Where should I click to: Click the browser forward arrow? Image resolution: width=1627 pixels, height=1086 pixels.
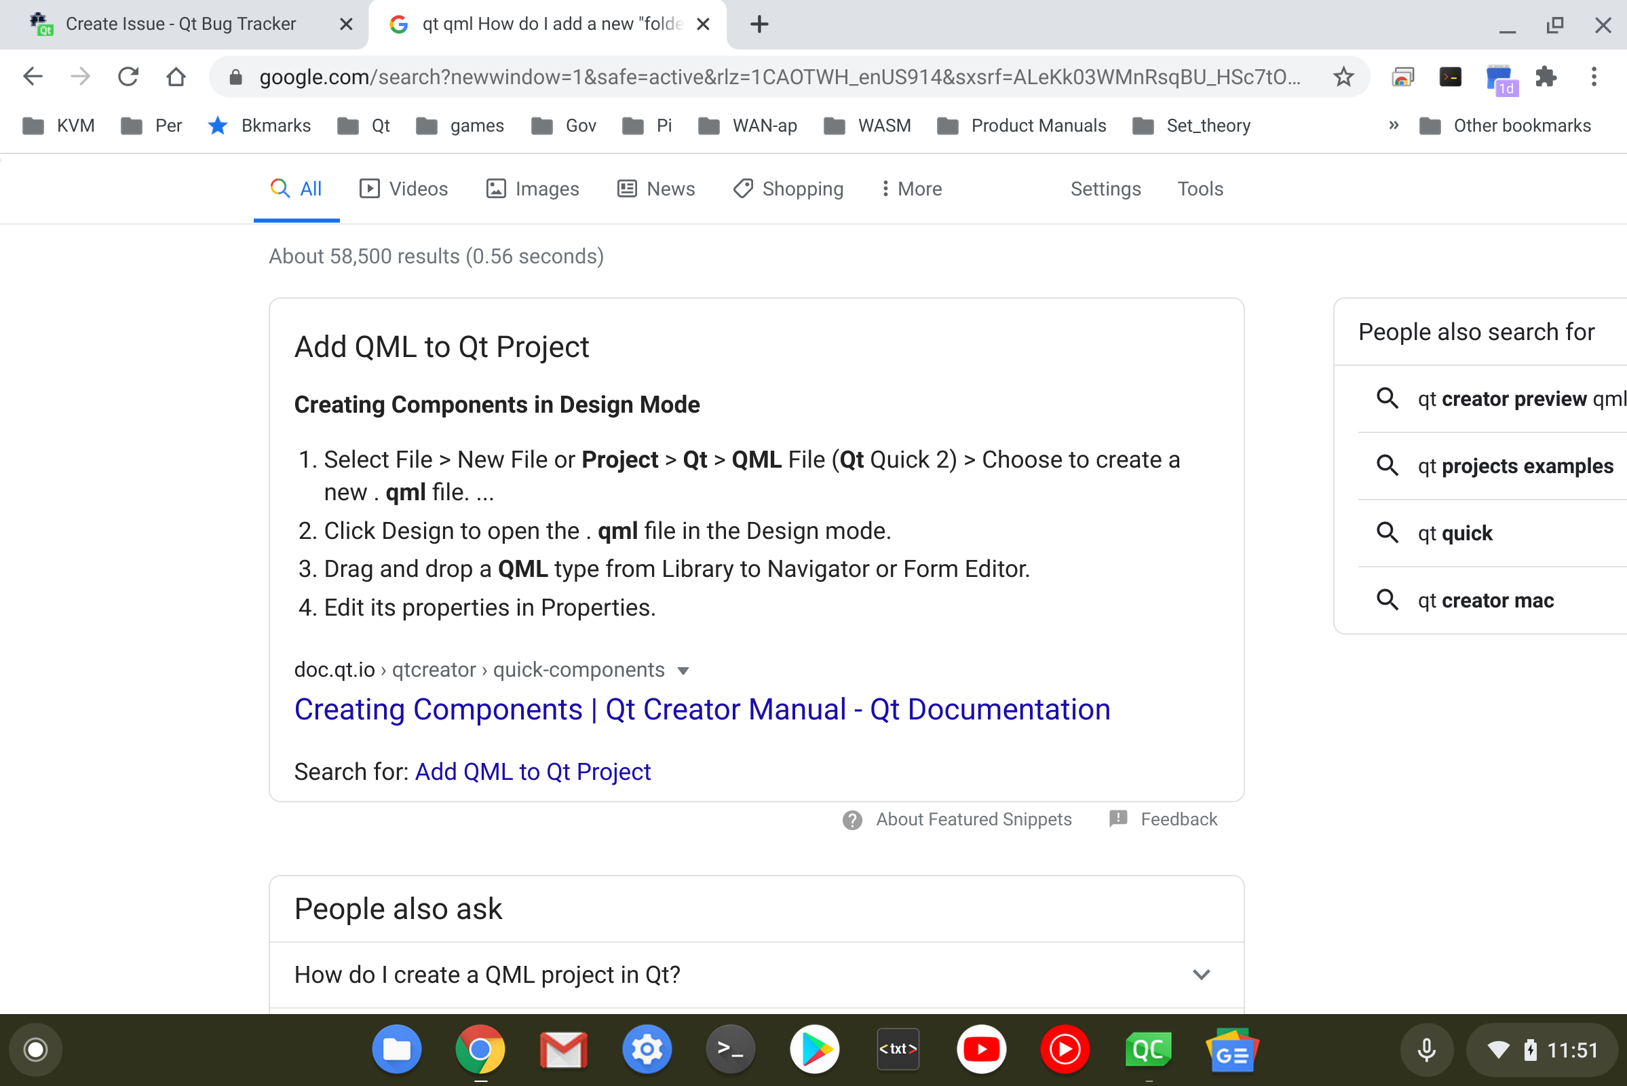click(x=80, y=76)
